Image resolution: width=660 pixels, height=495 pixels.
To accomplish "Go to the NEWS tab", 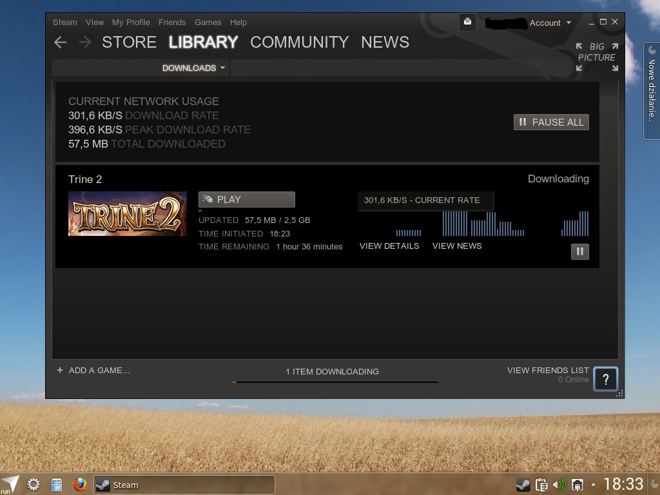I will [x=385, y=42].
